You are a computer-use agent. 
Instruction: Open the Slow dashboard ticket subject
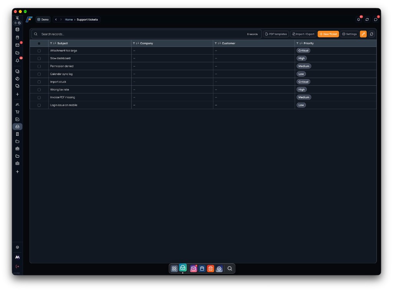tap(60, 58)
